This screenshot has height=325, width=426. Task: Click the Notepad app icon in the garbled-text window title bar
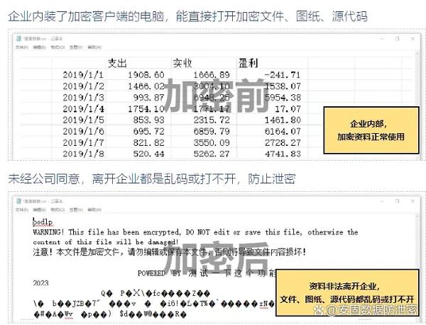pyautogui.click(x=18, y=201)
